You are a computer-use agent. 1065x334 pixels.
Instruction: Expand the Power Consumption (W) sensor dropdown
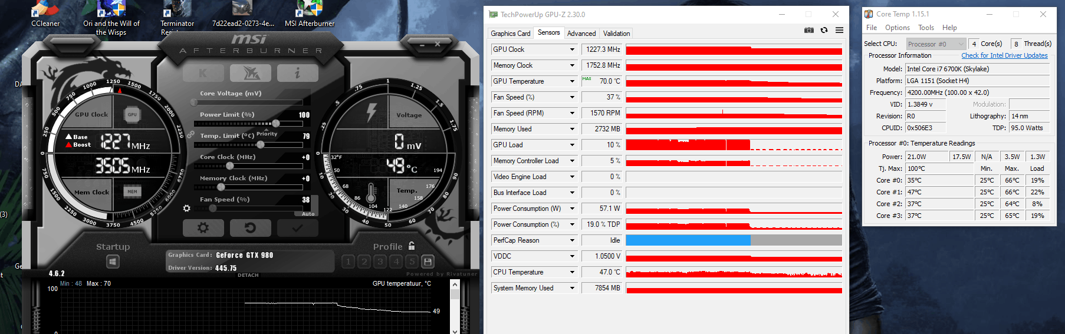[x=572, y=209]
